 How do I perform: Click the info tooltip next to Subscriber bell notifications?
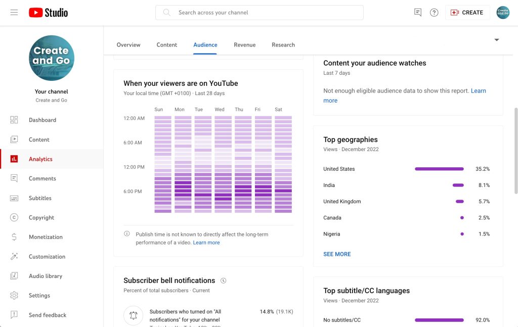click(223, 280)
